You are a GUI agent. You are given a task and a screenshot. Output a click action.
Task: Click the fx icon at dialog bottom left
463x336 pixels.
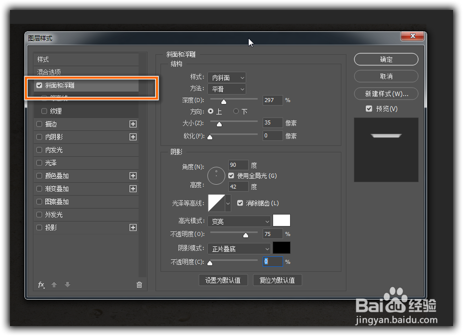pyautogui.click(x=41, y=285)
